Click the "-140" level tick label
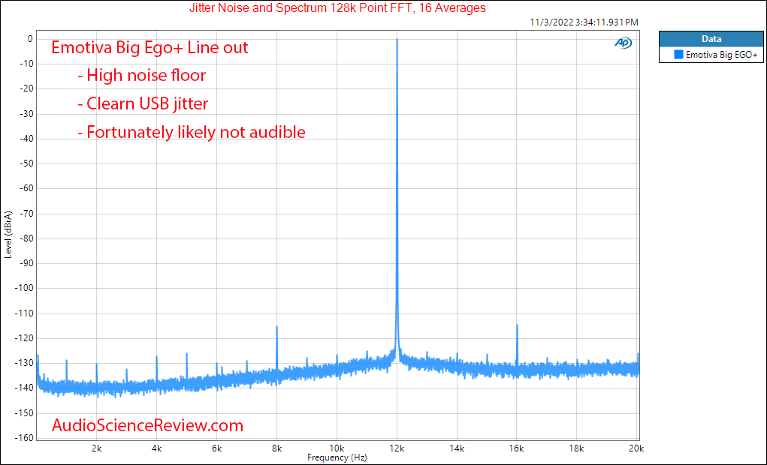Image resolution: width=767 pixels, height=465 pixels. pos(25,388)
